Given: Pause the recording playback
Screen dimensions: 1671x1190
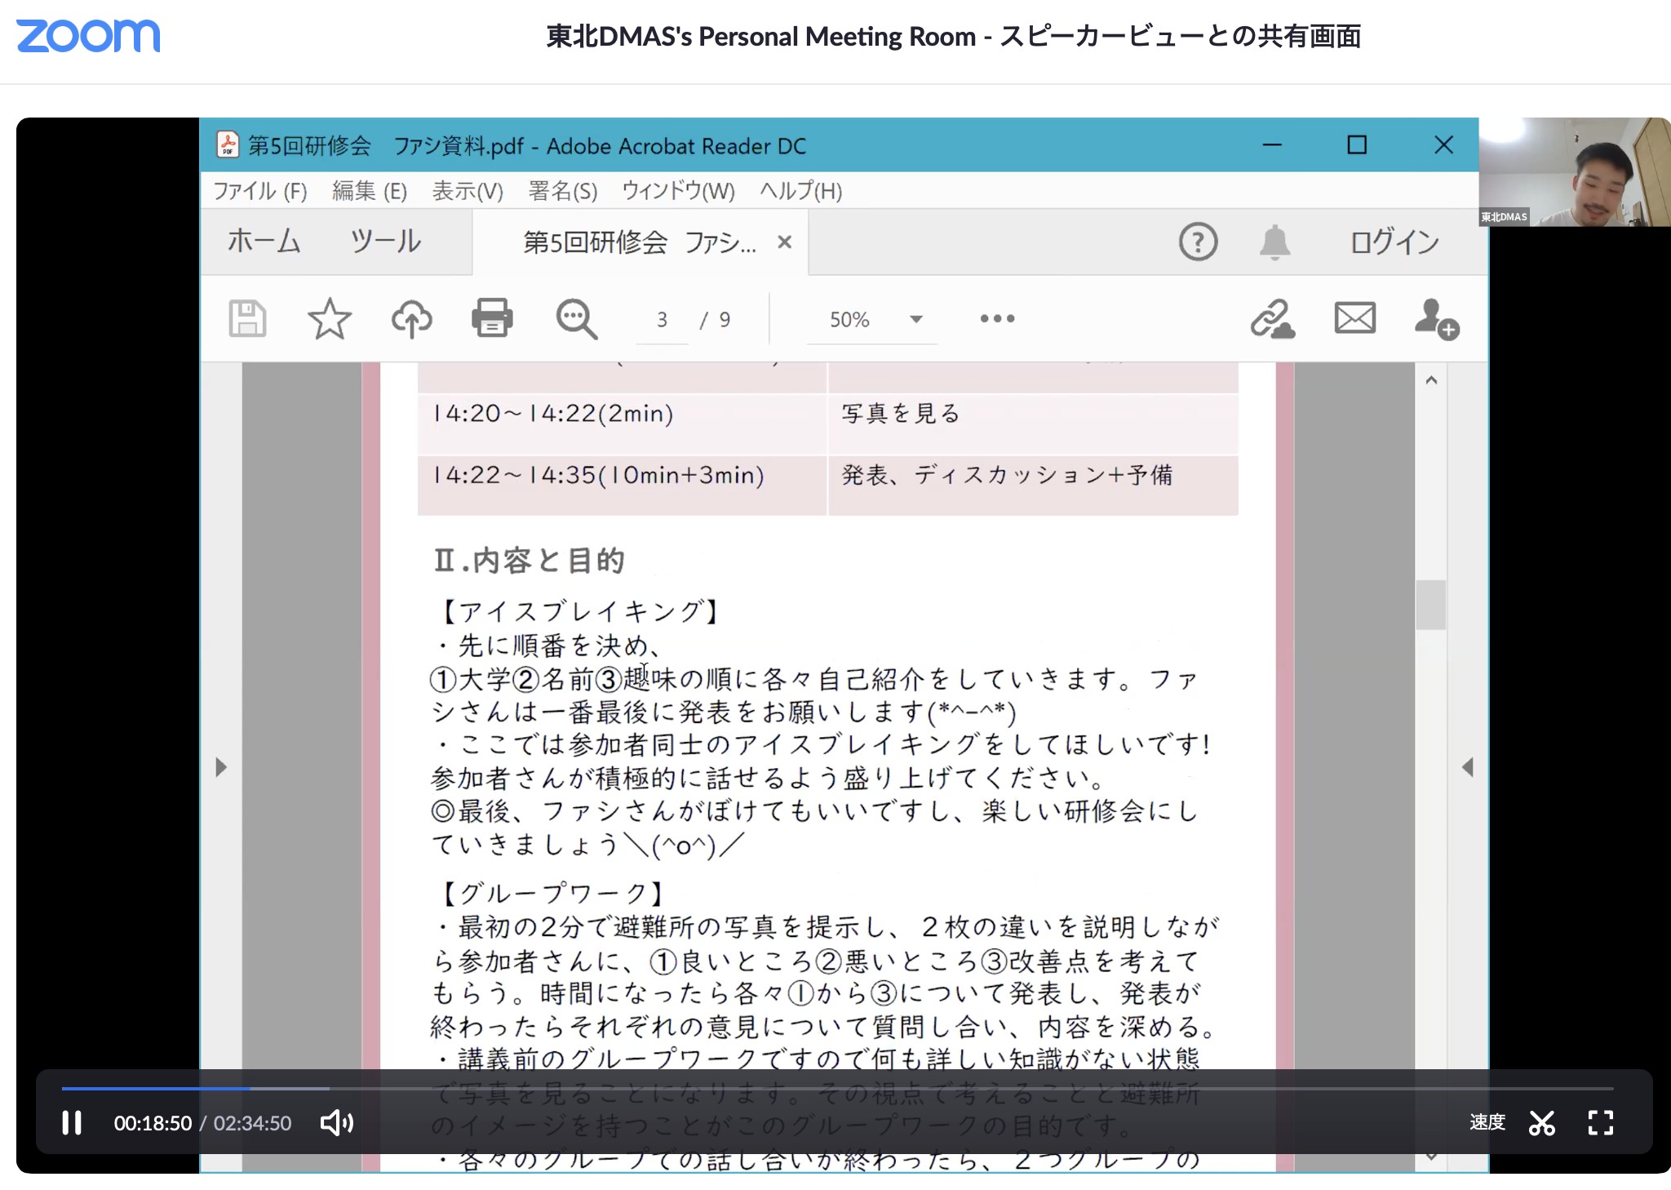Looking at the screenshot, I should (x=72, y=1123).
